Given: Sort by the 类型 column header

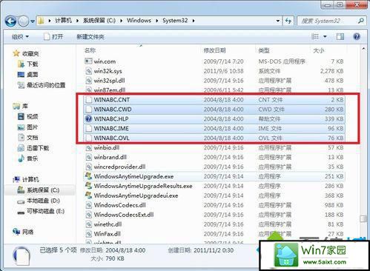Looking at the screenshot, I should pos(264,50).
